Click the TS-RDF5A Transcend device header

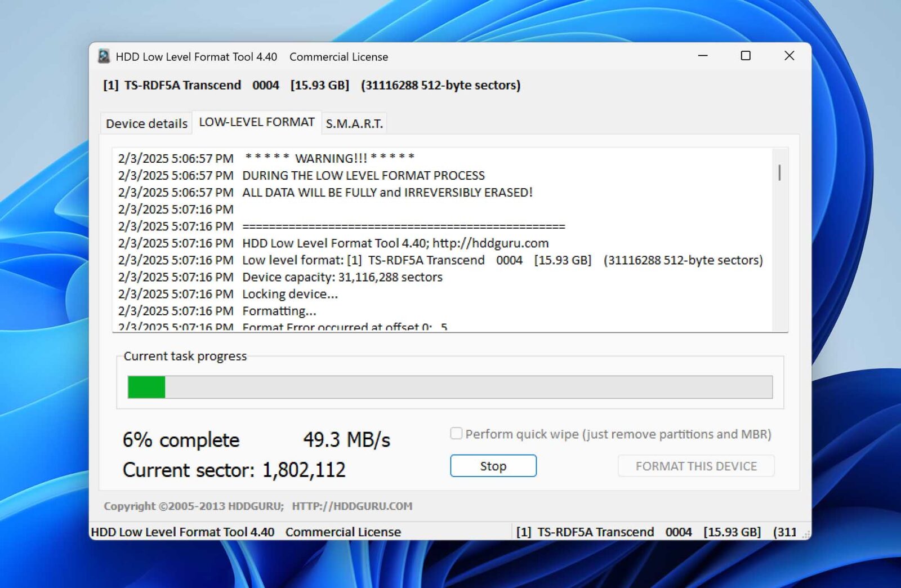coord(310,85)
